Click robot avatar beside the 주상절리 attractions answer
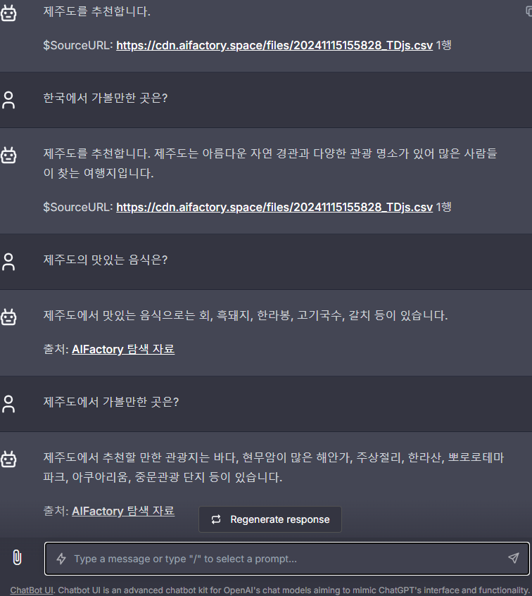Screen dimensions: 532x596 tap(8, 459)
